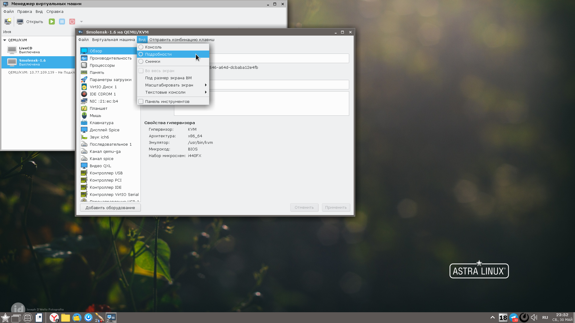Open Astra start menu star icon
Viewport: 575px width, 323px height.
5,318
